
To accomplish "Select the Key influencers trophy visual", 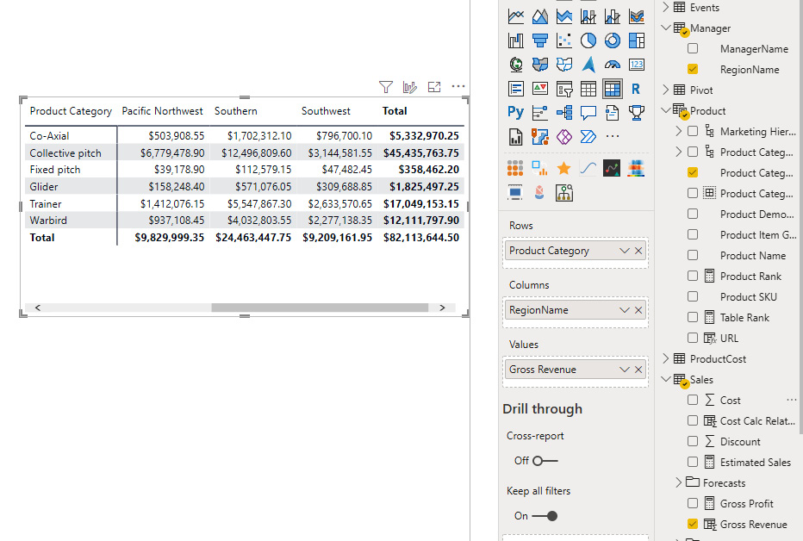I will pos(636,112).
